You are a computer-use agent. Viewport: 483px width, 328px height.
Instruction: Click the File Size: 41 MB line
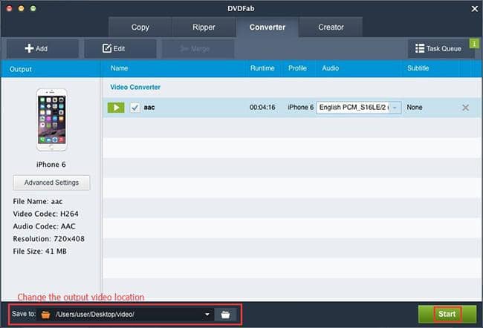[x=39, y=252]
